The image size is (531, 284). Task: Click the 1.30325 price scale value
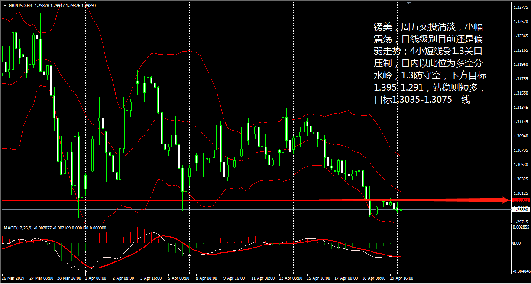[520, 179]
